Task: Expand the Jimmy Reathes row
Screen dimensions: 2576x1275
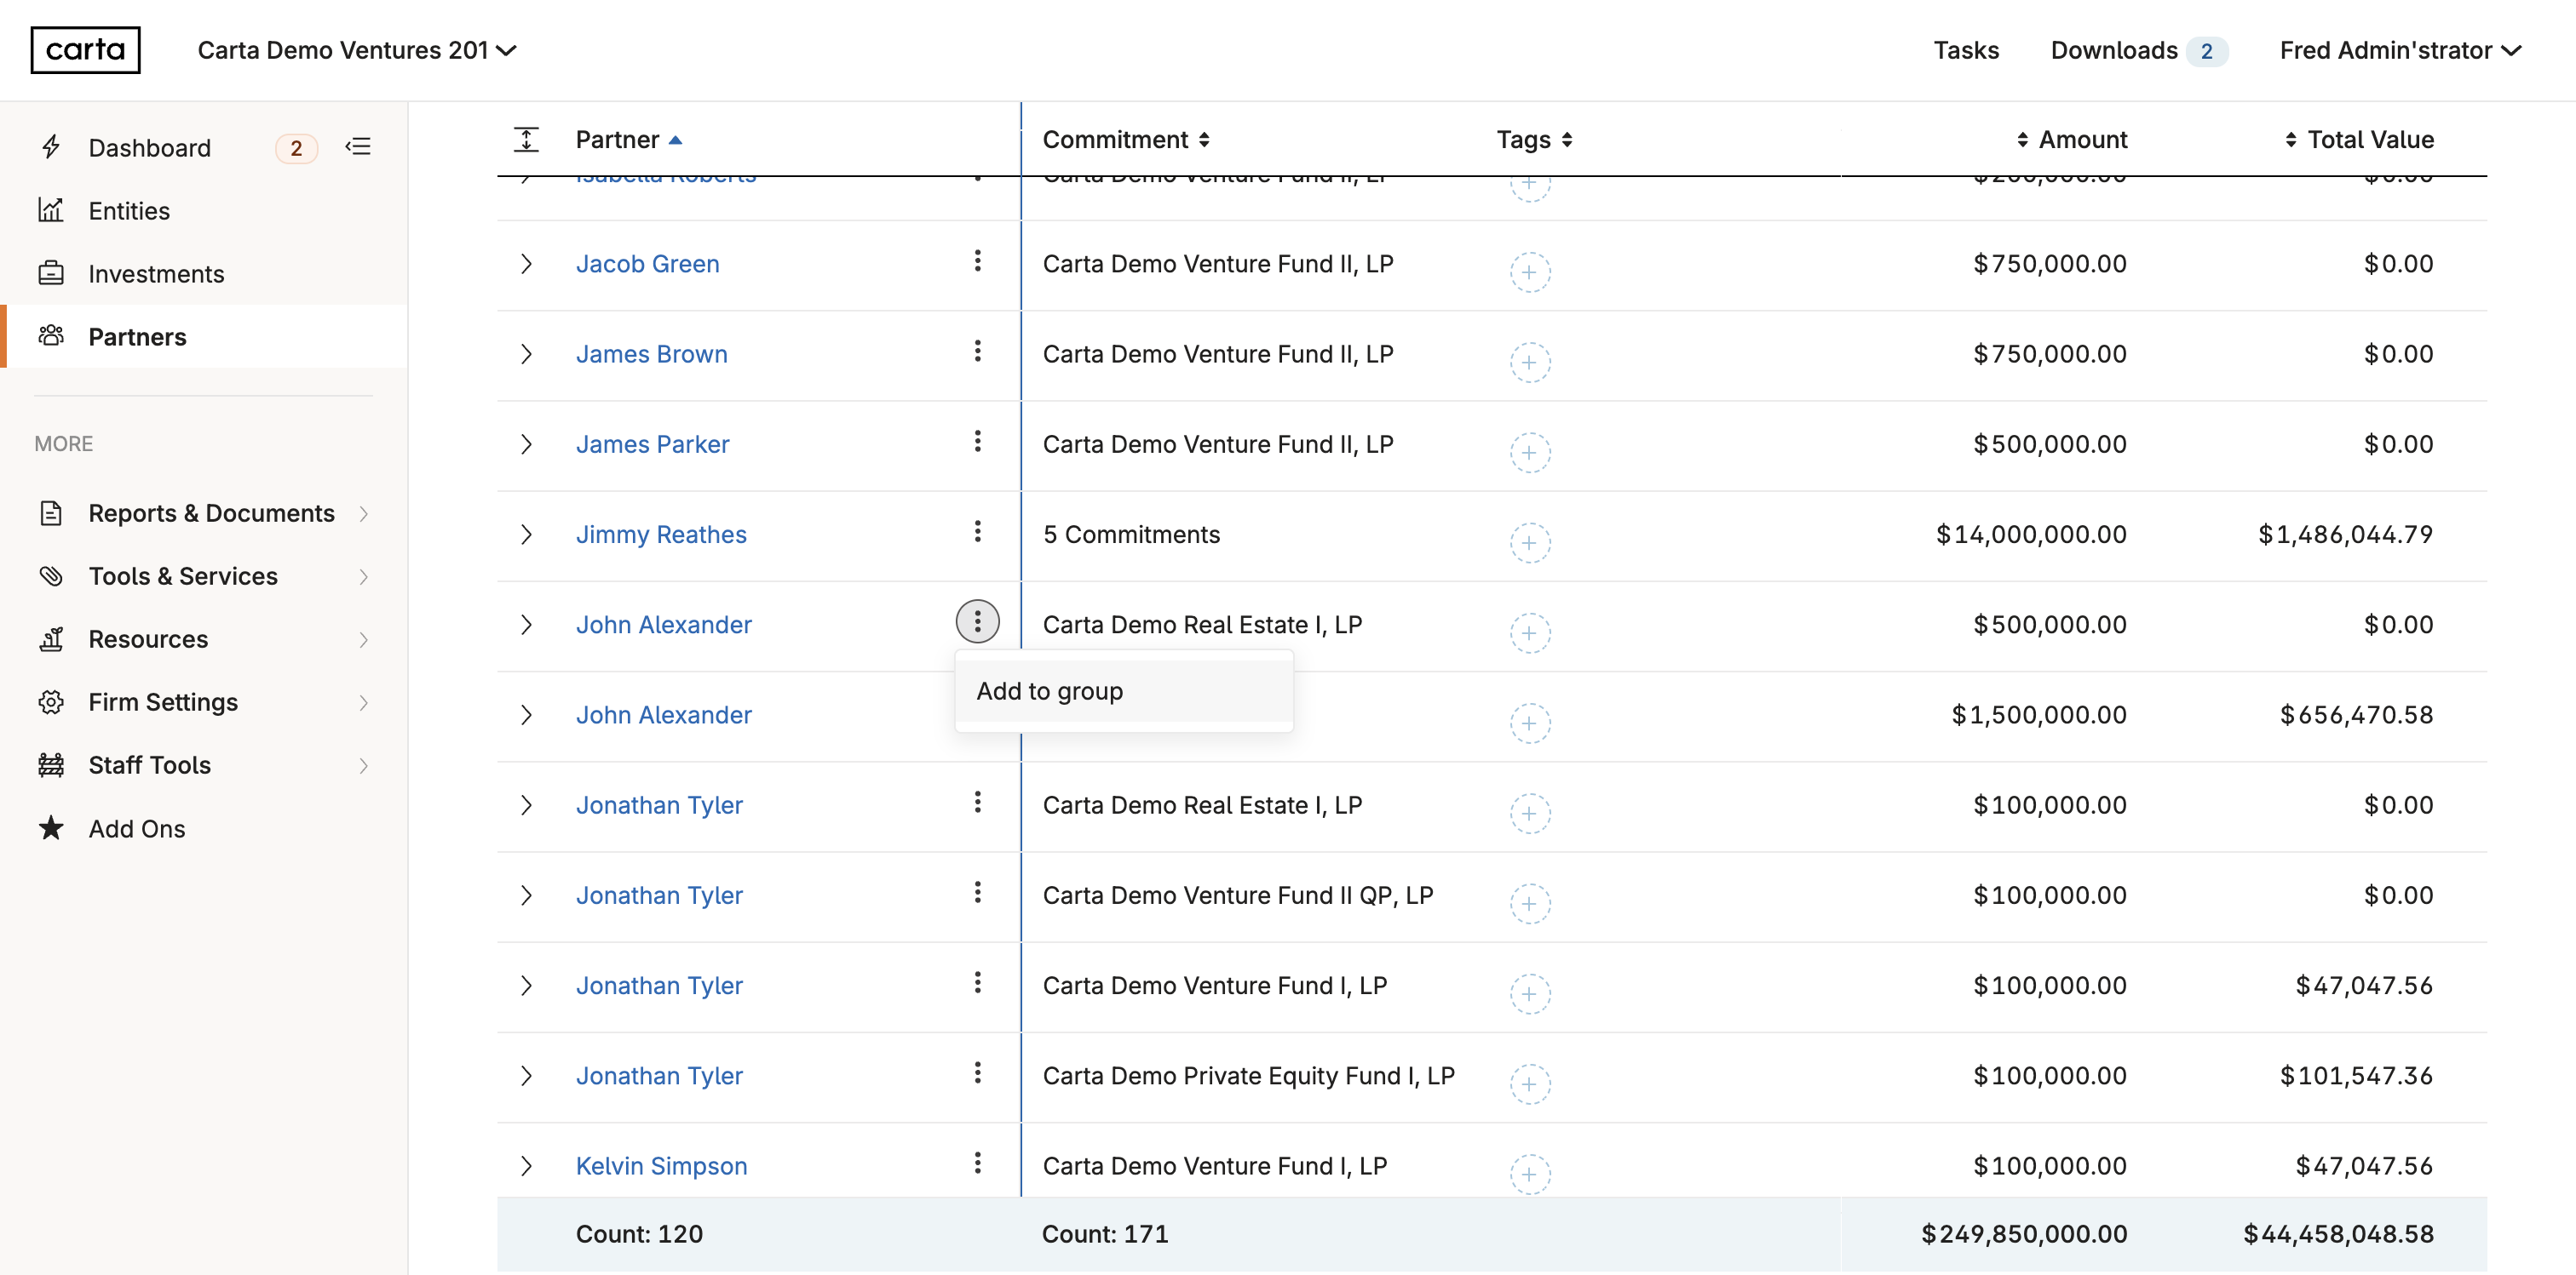Action: click(526, 535)
